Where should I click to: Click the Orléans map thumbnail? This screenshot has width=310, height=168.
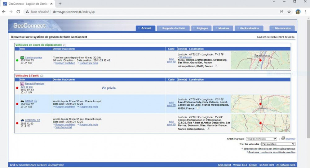(x=260, y=104)
